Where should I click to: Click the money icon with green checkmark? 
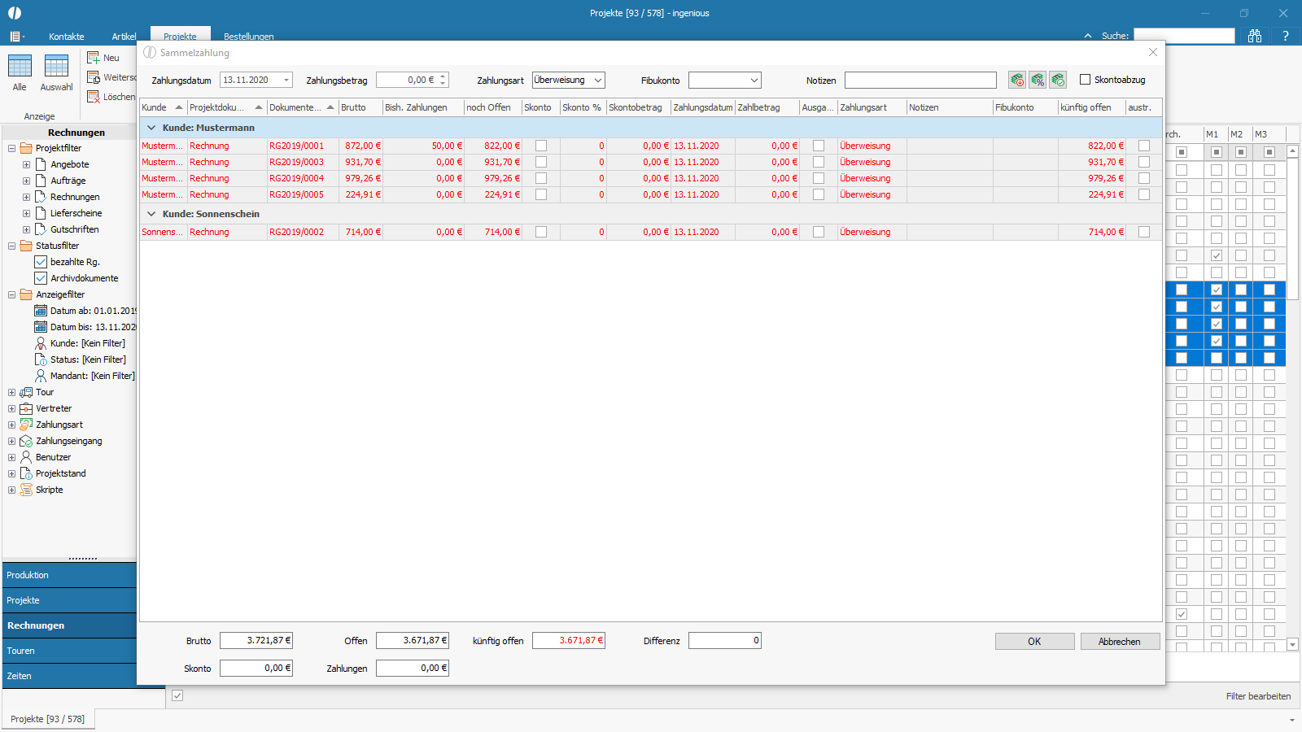(x=1058, y=80)
